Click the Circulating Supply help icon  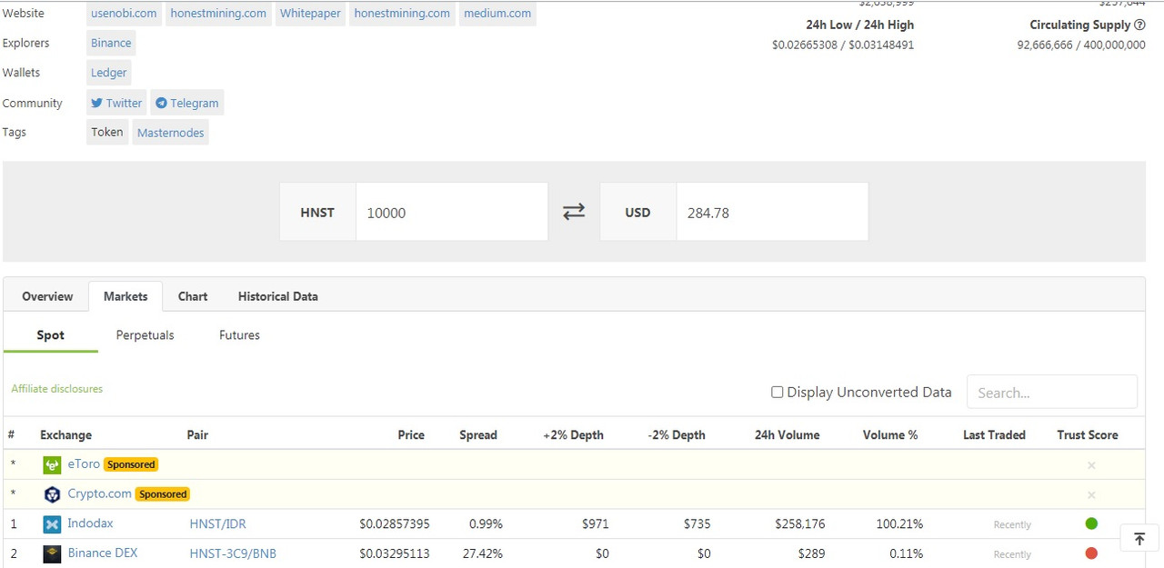[1139, 25]
